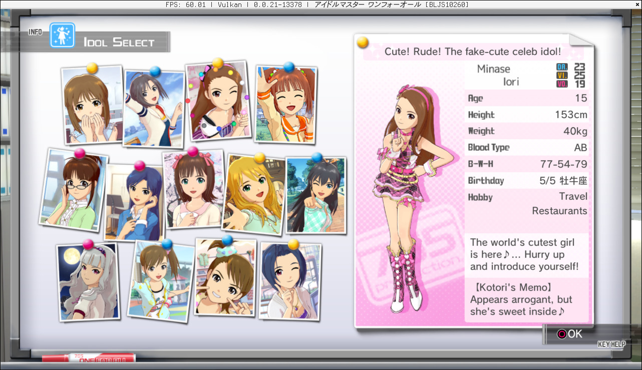The height and width of the screenshot is (370, 642).
Task: Click the Age row showing 15
Action: click(527, 98)
